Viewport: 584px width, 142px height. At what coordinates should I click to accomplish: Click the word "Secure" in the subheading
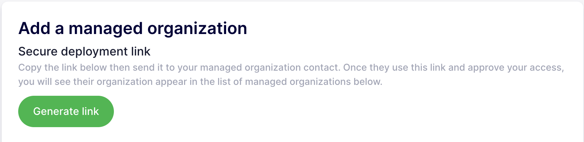click(x=38, y=52)
